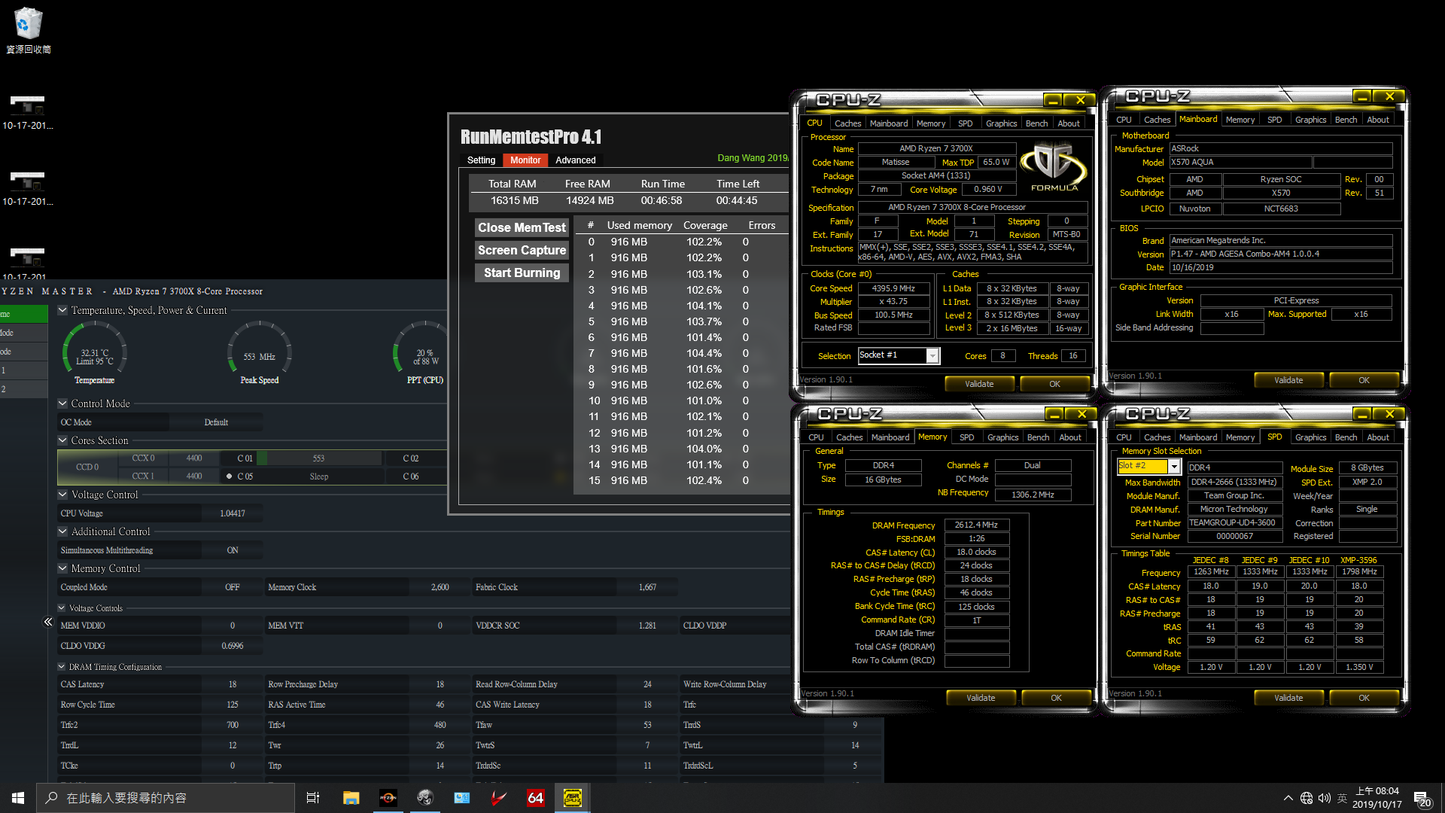Switch to ASRock CPU-Z taskbar icon

click(572, 798)
